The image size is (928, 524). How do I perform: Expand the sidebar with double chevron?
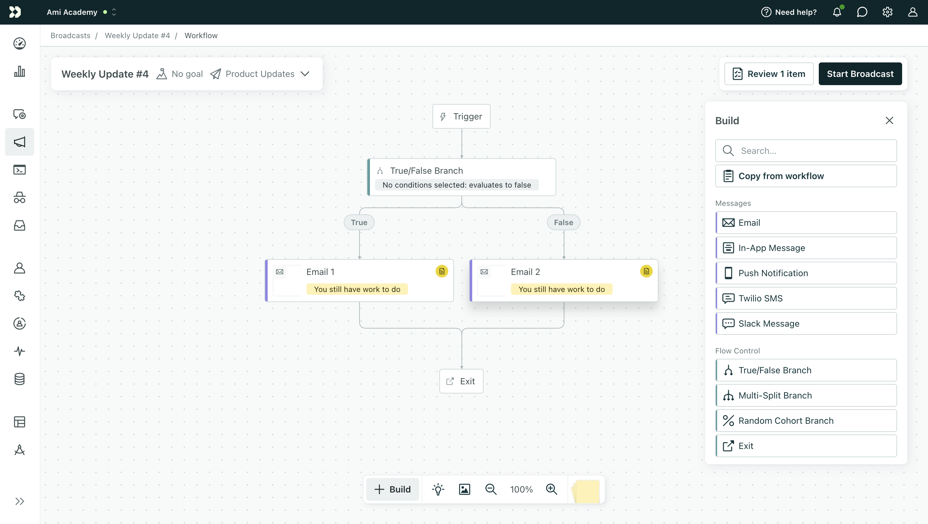(x=20, y=501)
